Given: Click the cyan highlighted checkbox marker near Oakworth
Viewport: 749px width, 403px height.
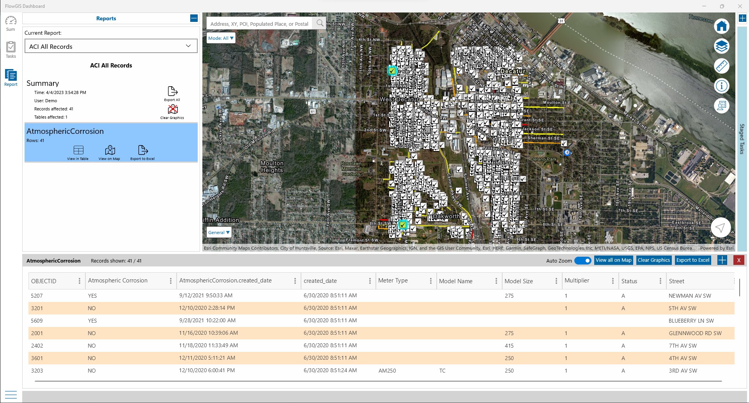Looking at the screenshot, I should point(403,225).
